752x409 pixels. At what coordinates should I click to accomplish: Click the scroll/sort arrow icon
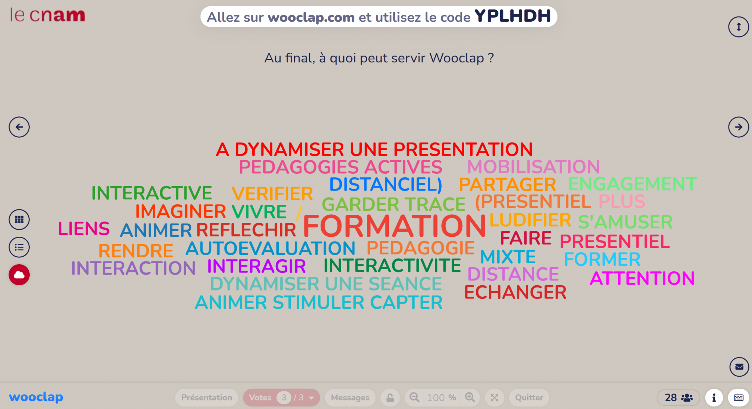[x=739, y=27]
